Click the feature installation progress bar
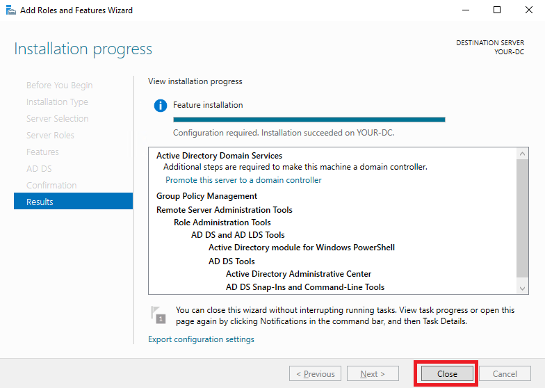The height and width of the screenshot is (388, 545). click(309, 120)
